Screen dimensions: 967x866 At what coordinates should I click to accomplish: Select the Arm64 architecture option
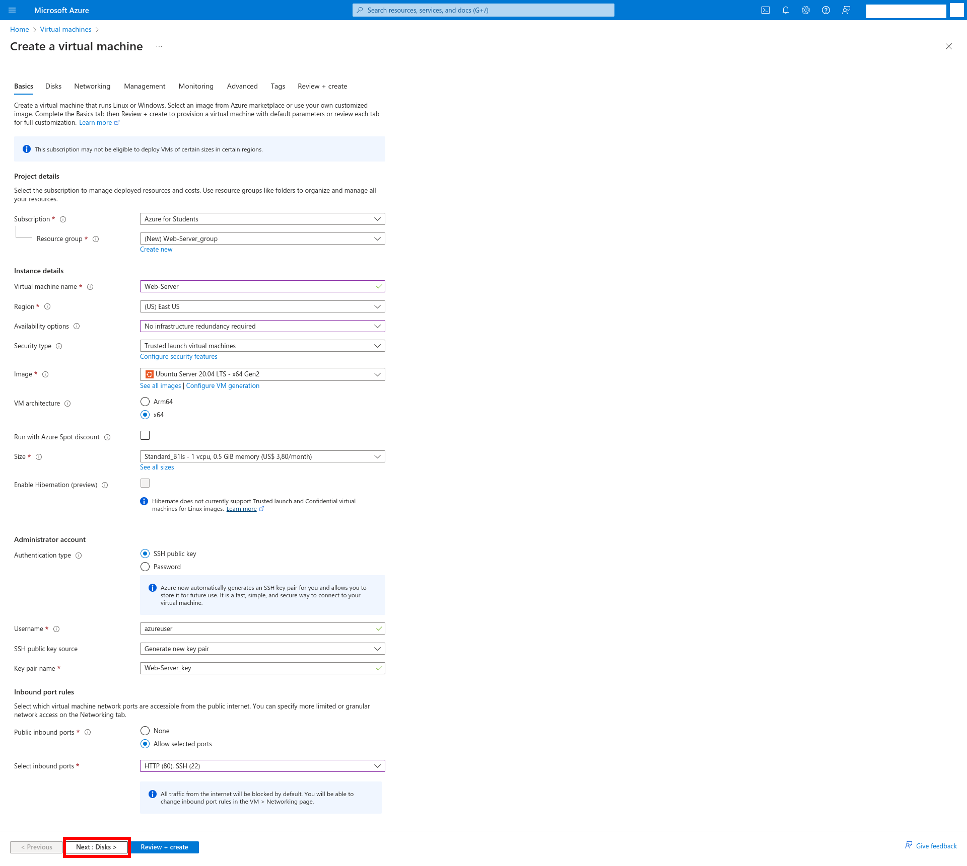point(145,402)
